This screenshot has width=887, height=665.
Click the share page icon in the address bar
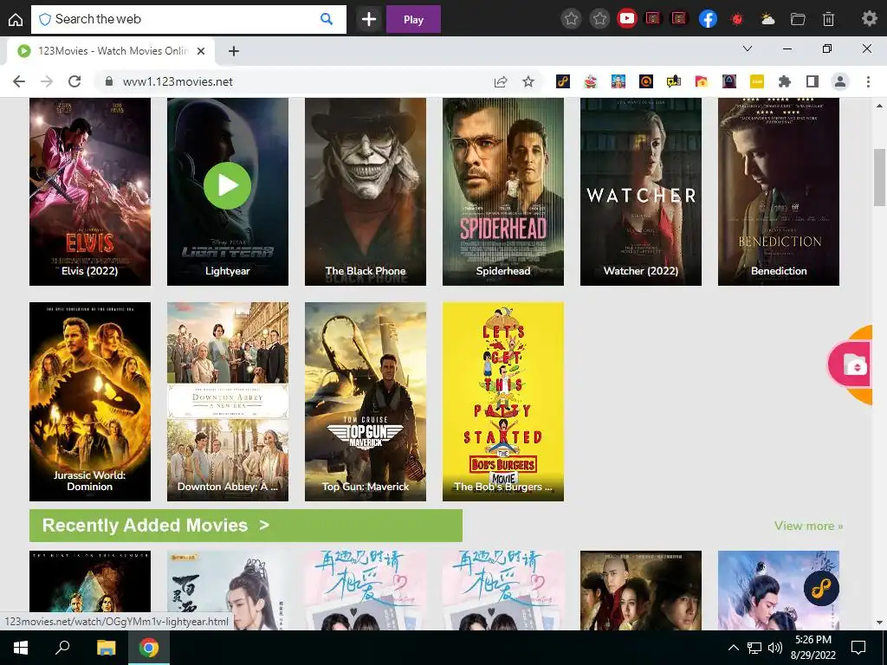(x=500, y=82)
